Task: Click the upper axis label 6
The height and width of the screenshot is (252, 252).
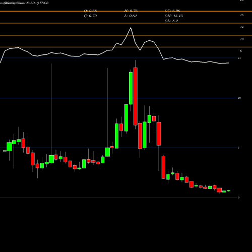Action: [241, 51]
